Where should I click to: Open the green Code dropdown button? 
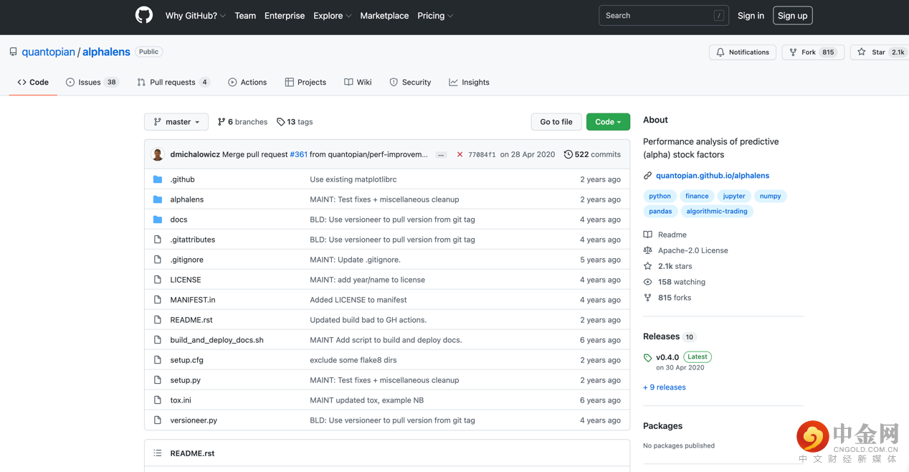pyautogui.click(x=608, y=122)
